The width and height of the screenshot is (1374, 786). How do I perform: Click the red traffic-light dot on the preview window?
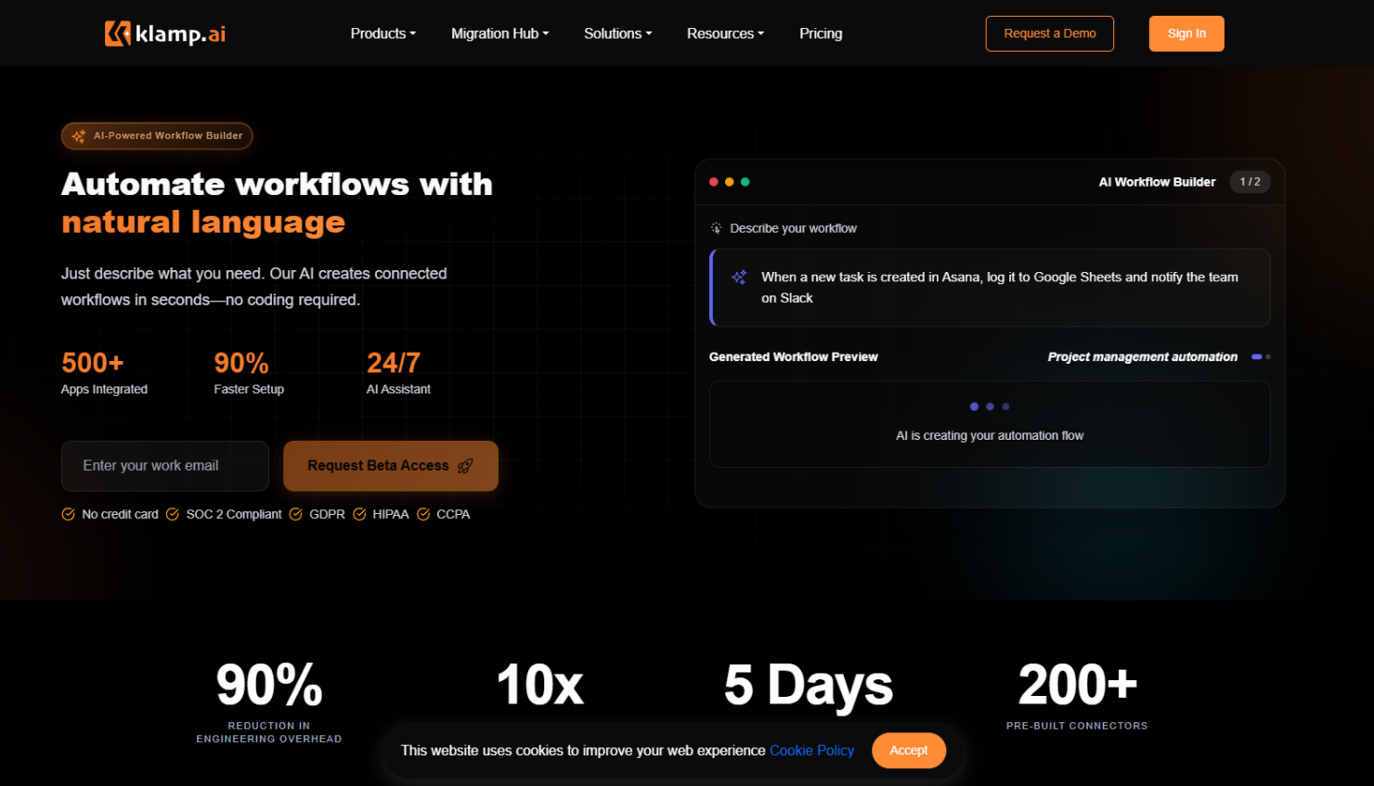tap(713, 182)
